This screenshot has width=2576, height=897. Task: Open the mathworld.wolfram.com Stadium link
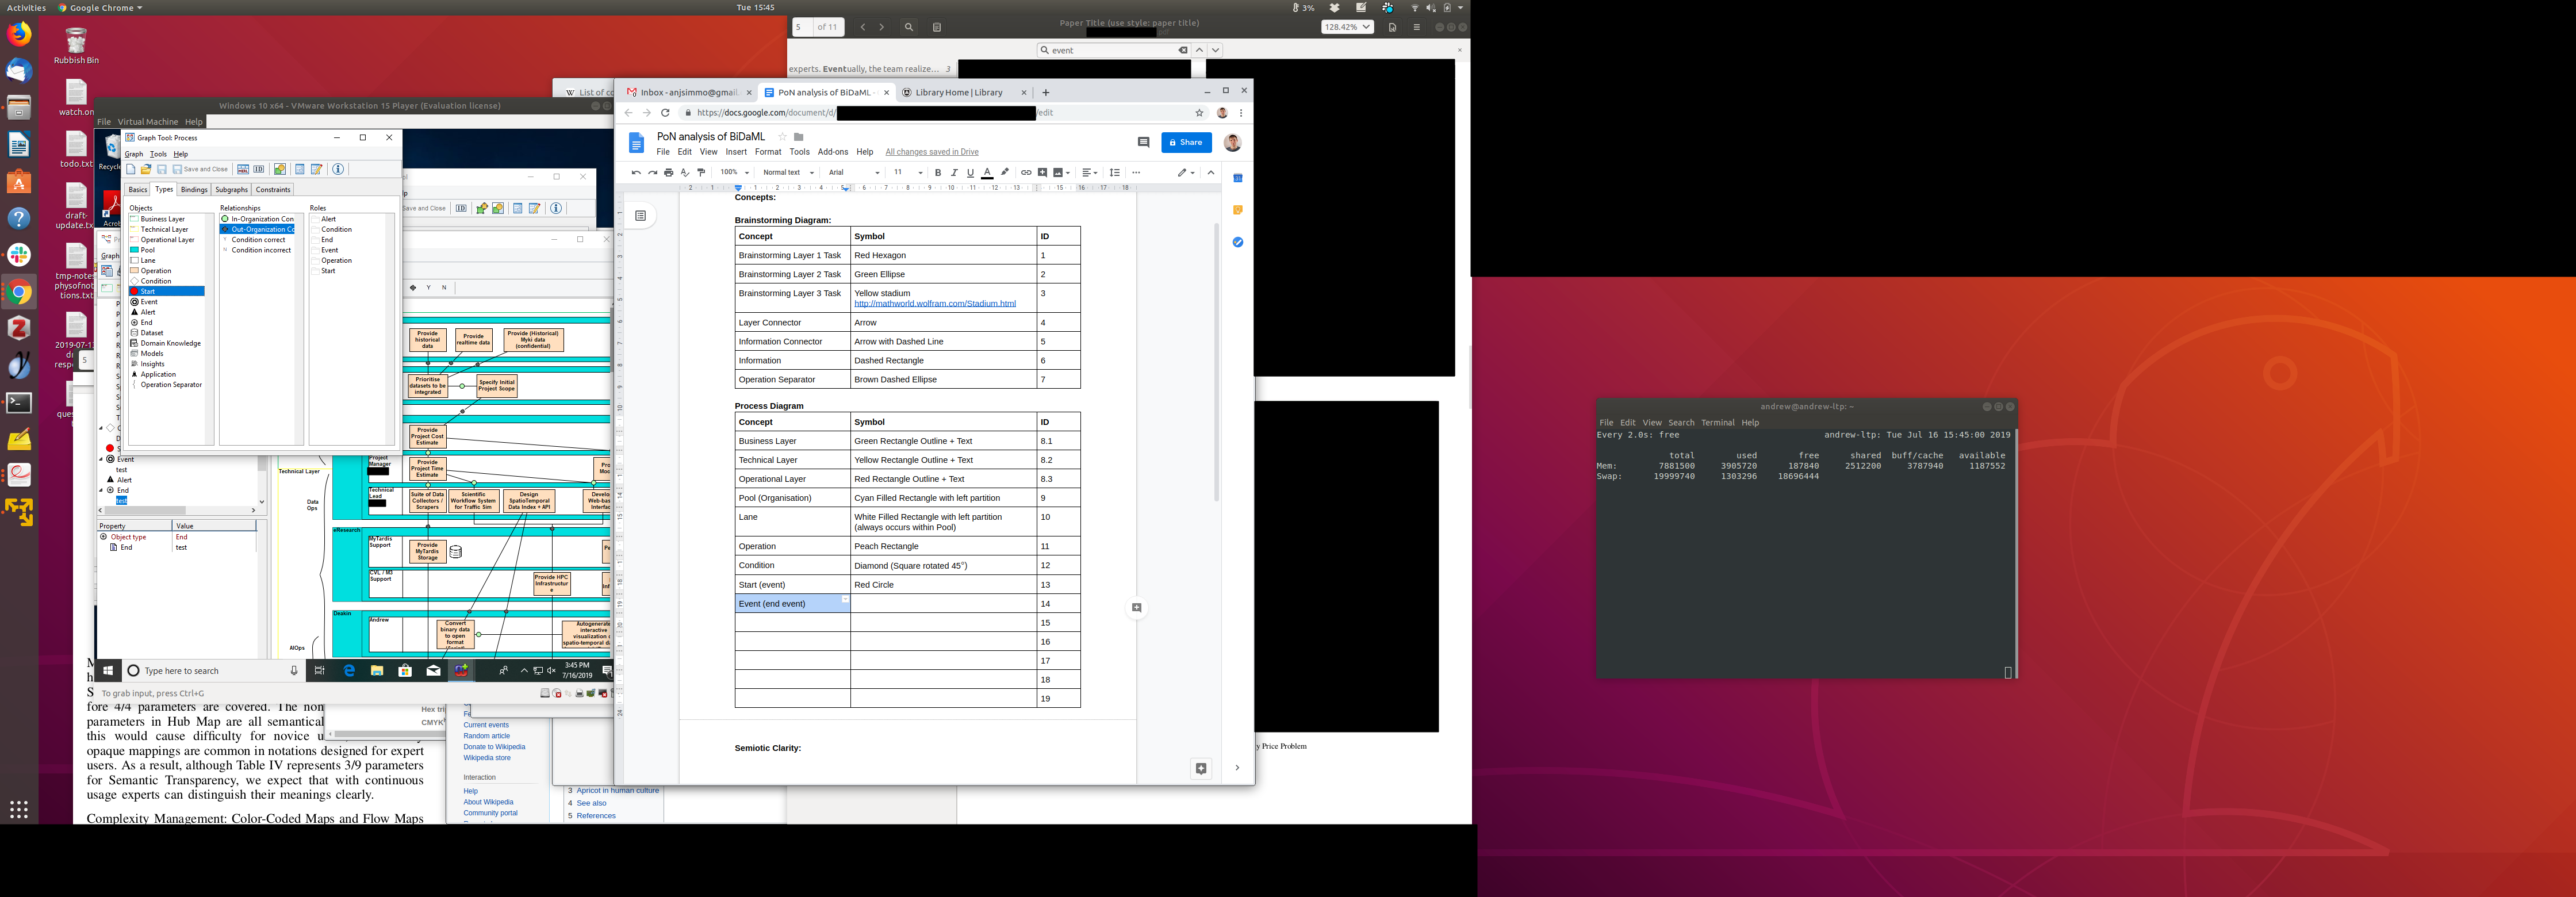tap(934, 304)
